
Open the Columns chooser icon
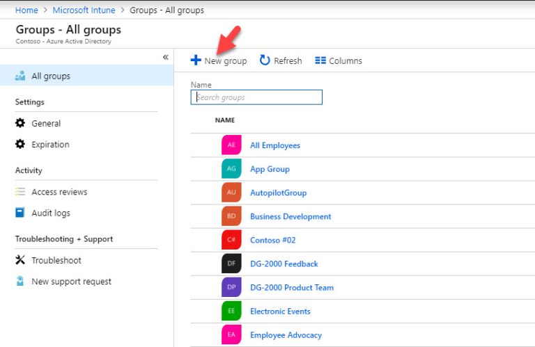click(320, 60)
